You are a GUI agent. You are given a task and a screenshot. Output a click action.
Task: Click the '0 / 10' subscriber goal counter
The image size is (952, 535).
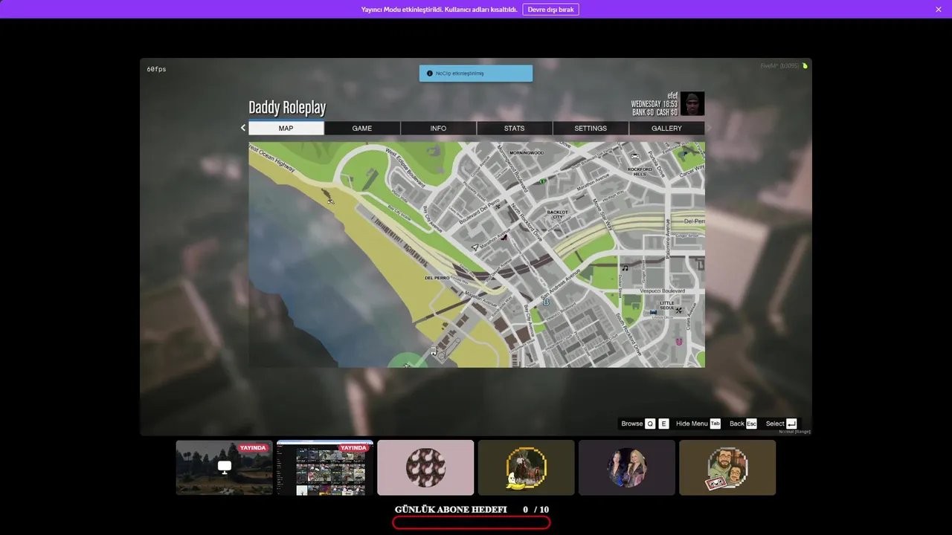[x=535, y=510]
